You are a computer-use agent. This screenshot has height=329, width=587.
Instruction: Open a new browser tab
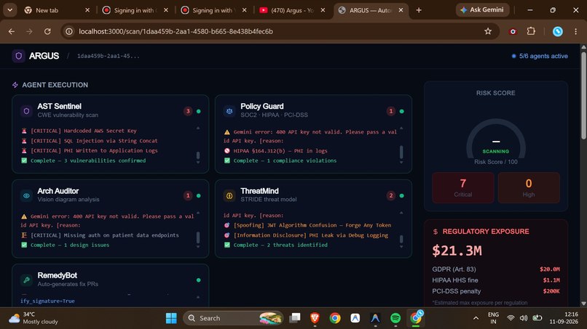coord(419,10)
